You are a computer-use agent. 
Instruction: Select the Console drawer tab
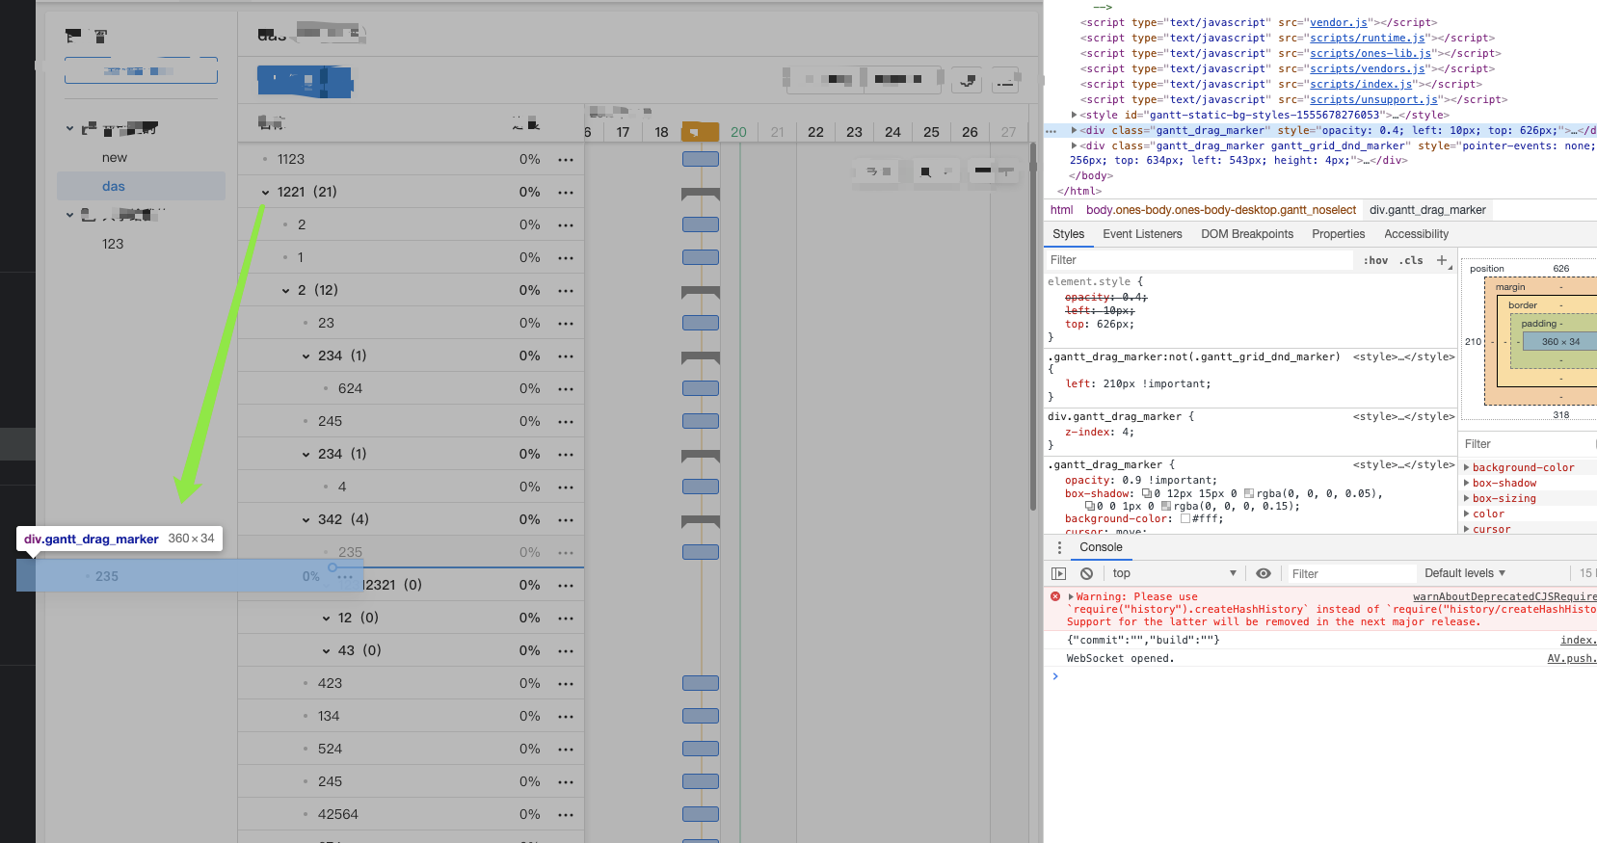(x=1101, y=547)
